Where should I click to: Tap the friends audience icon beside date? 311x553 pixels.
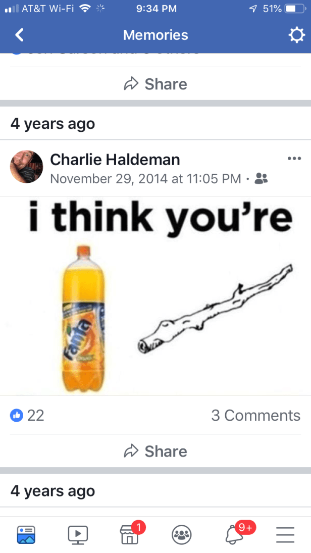coord(261,178)
